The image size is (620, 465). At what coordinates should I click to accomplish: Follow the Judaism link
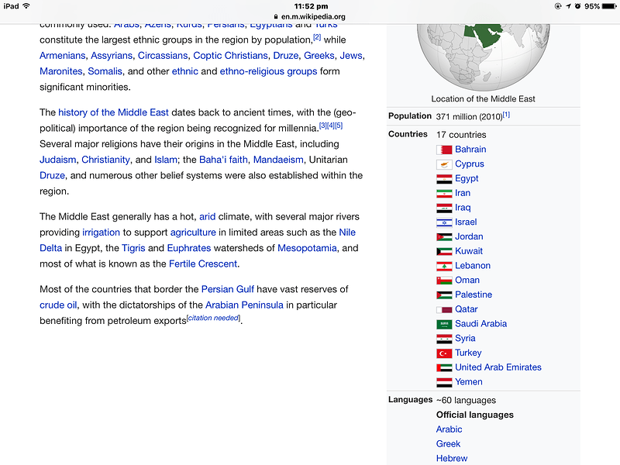click(57, 160)
